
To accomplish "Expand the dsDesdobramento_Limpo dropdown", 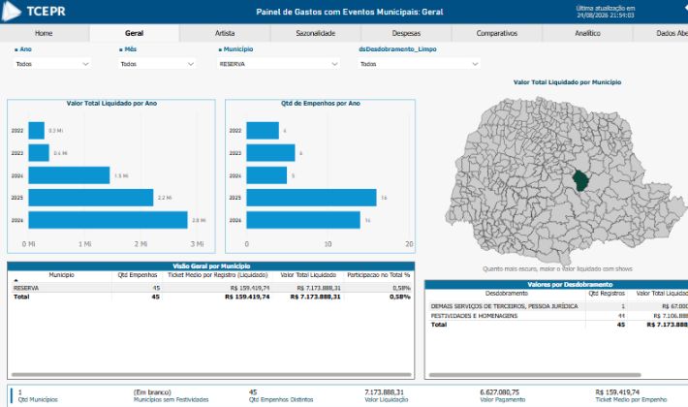I will point(419,64).
